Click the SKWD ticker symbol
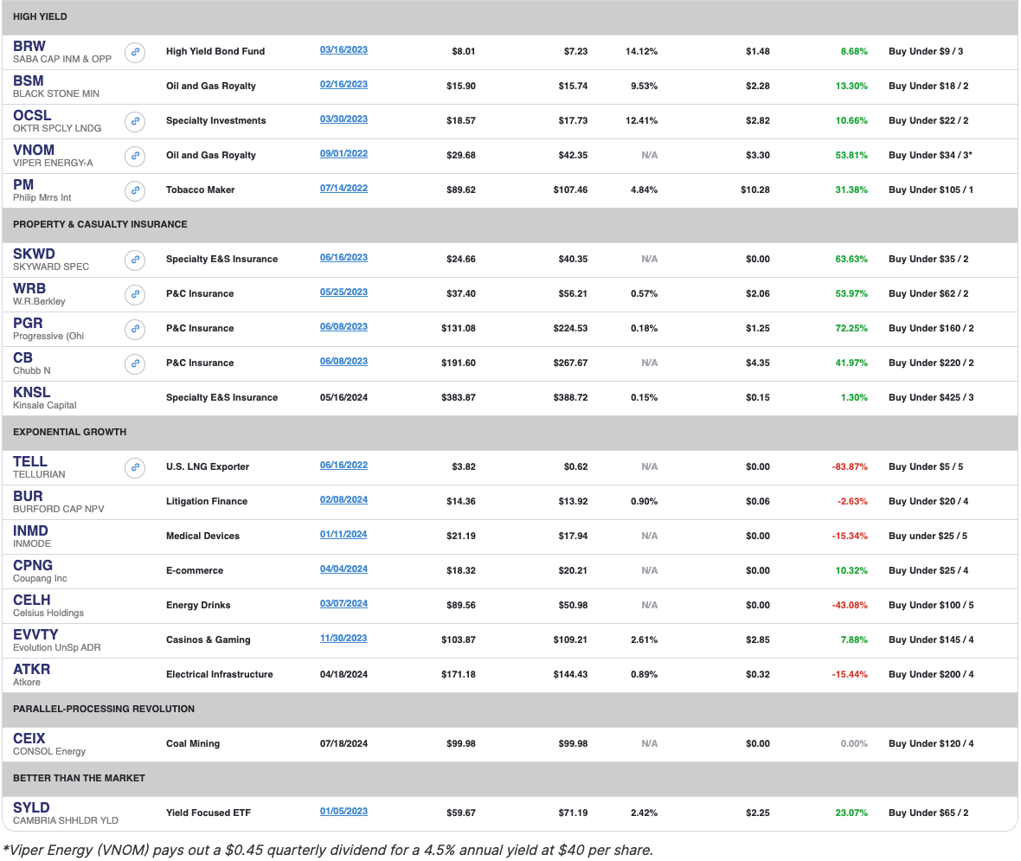The image size is (1021, 861). tap(34, 254)
